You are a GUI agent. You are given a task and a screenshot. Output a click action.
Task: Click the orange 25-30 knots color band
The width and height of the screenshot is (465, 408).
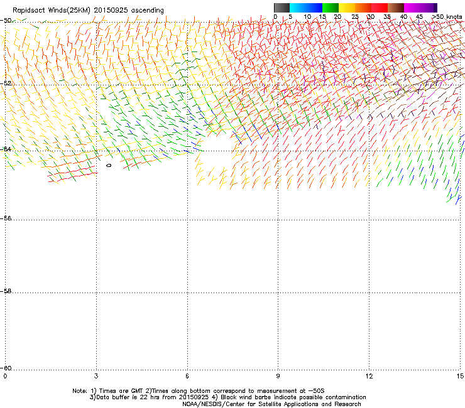click(x=363, y=8)
